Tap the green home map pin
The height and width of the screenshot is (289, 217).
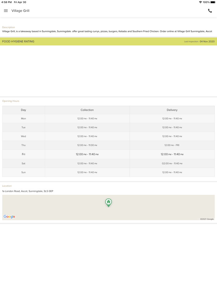[x=108, y=203]
